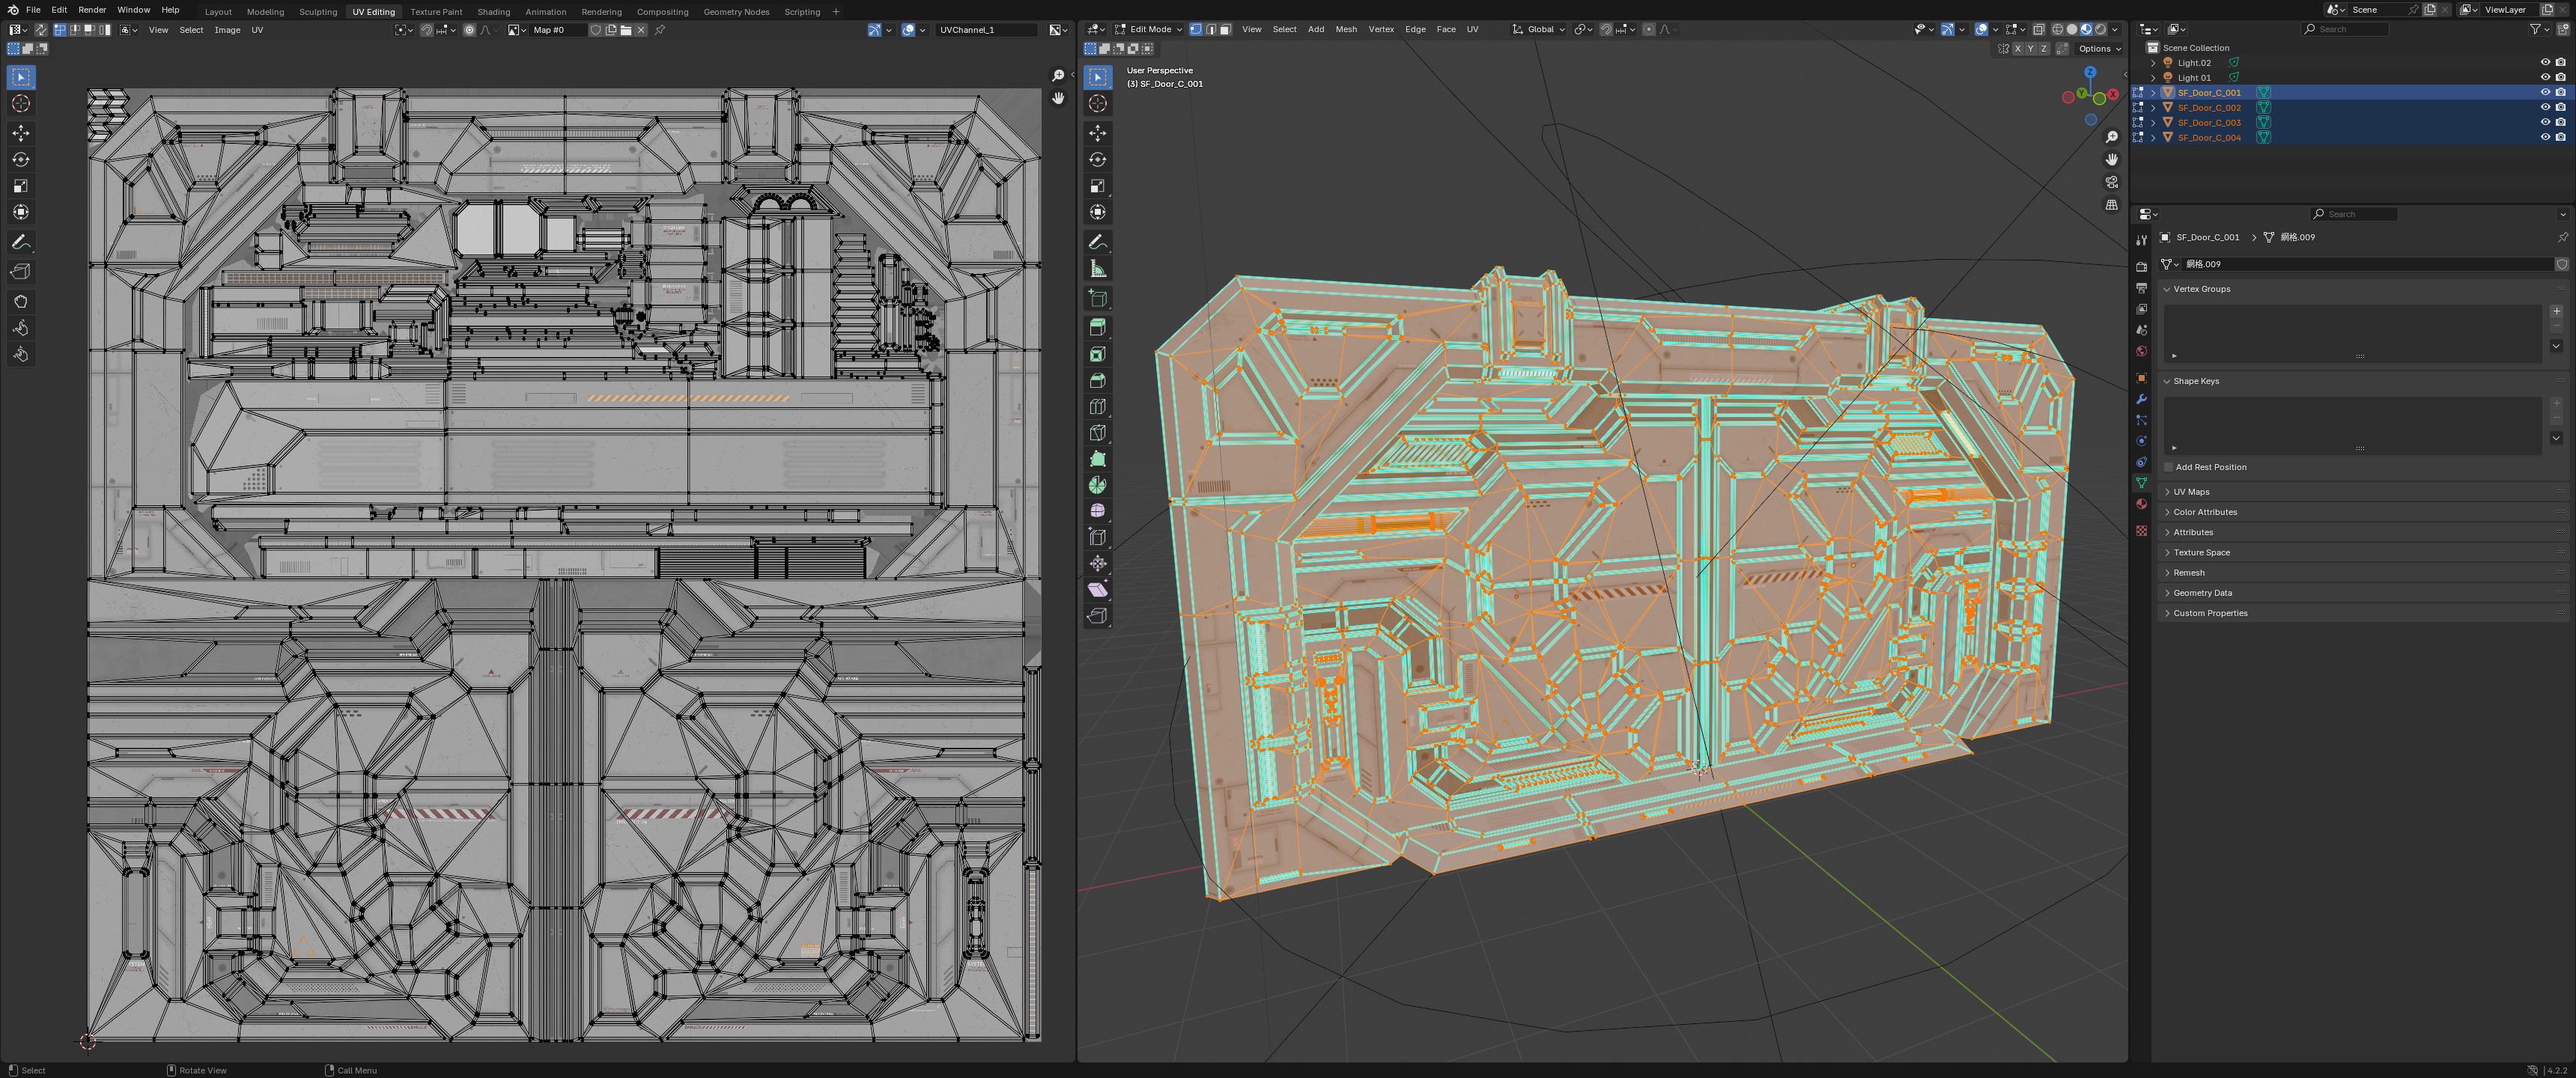
Task: Switch to the Shading workspace tab
Action: click(x=493, y=12)
